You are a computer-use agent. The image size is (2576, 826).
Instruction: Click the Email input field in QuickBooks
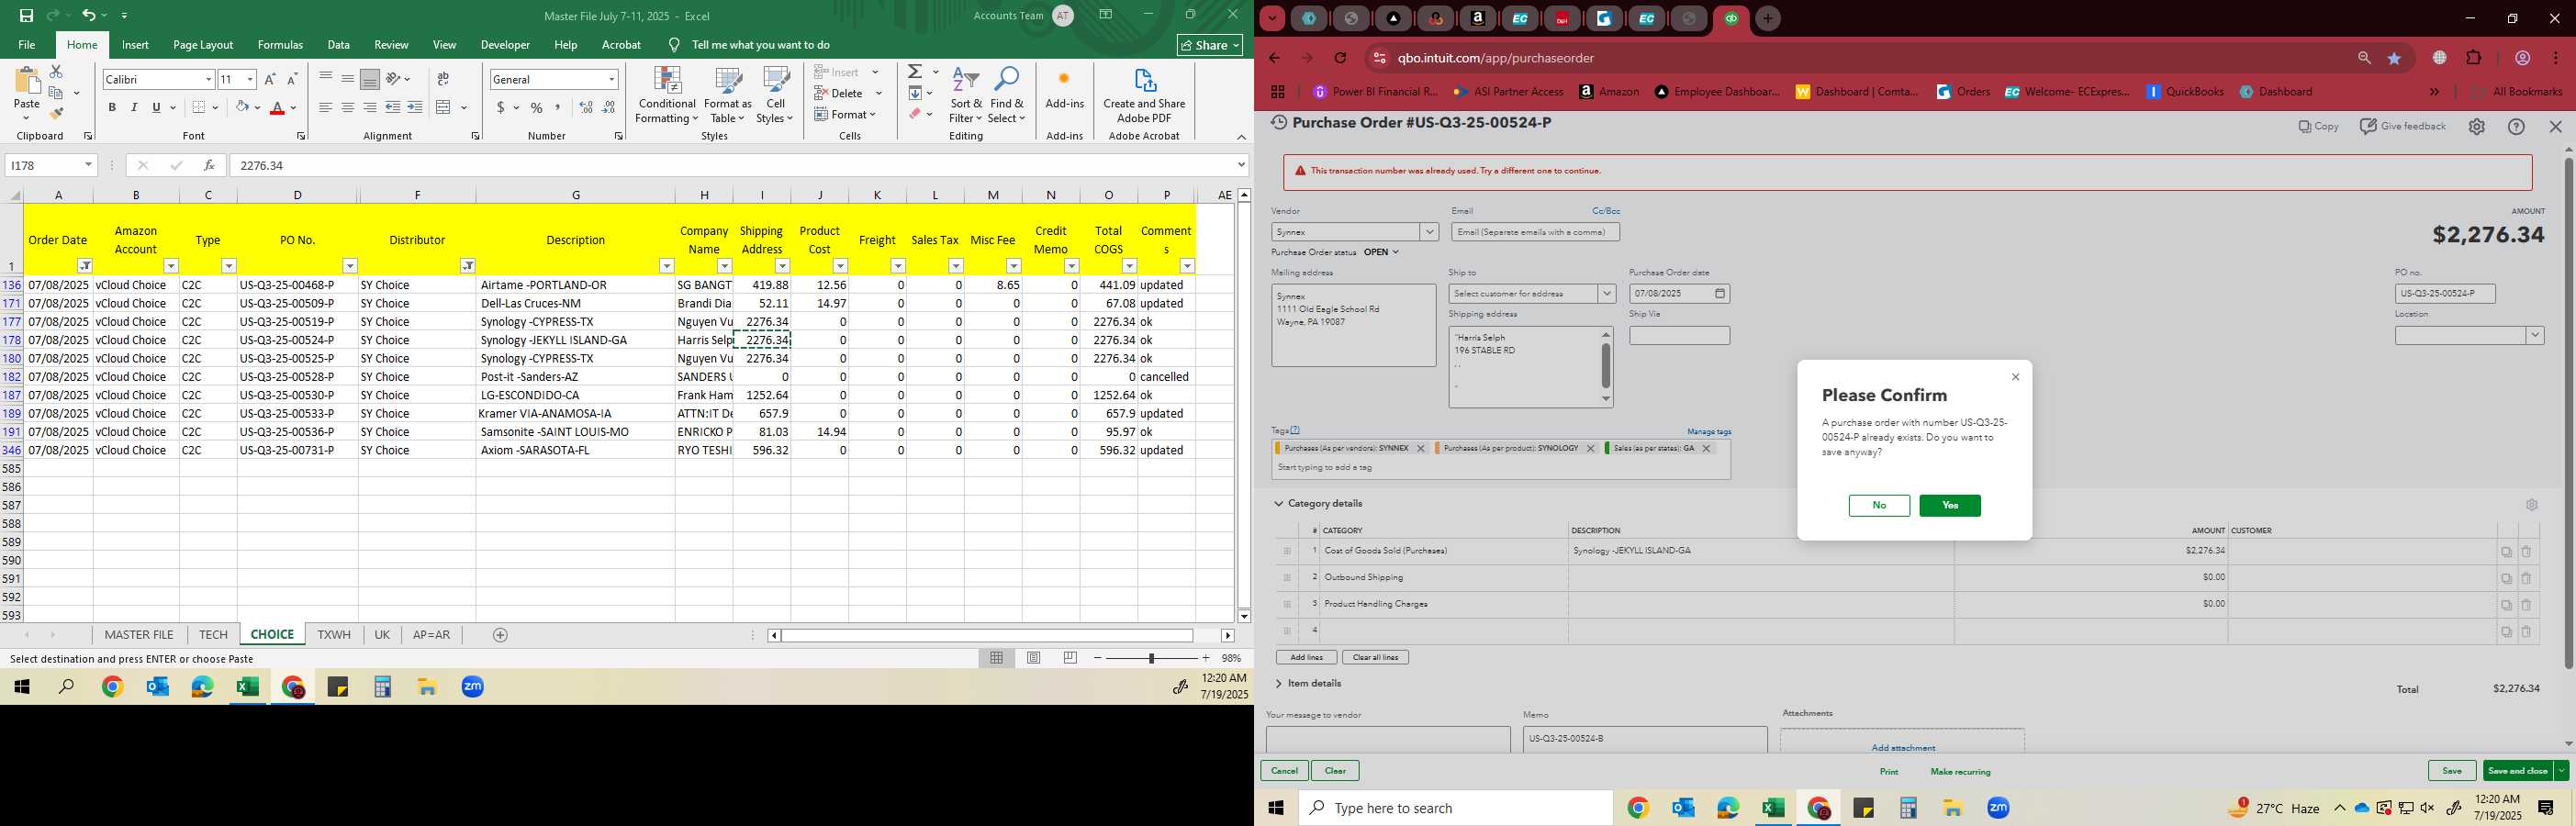pos(1535,232)
